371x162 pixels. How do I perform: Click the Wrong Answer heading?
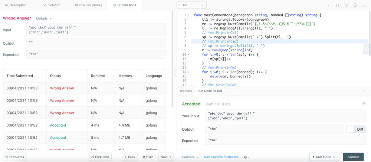pos(17,18)
